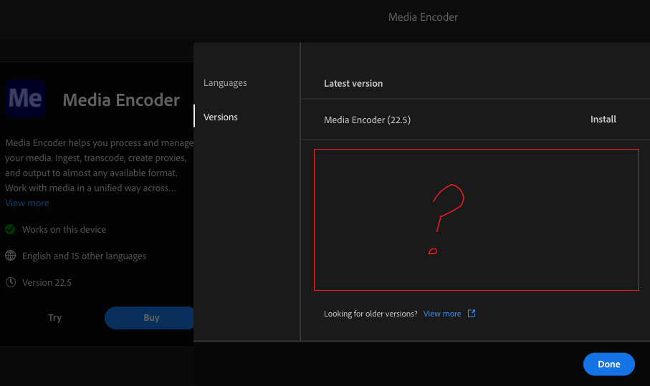Screen dimensions: 650x386
Task: Click the Try button
Action: point(55,318)
